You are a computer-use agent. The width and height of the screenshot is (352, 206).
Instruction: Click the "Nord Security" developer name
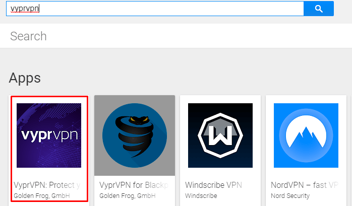[290, 196]
